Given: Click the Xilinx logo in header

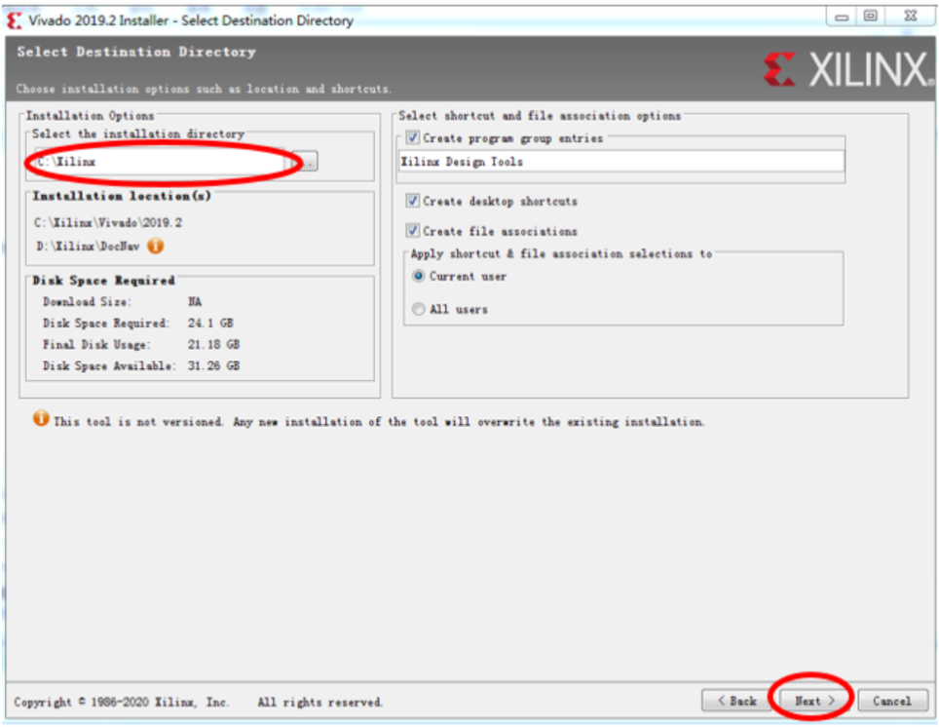Looking at the screenshot, I should (x=846, y=69).
